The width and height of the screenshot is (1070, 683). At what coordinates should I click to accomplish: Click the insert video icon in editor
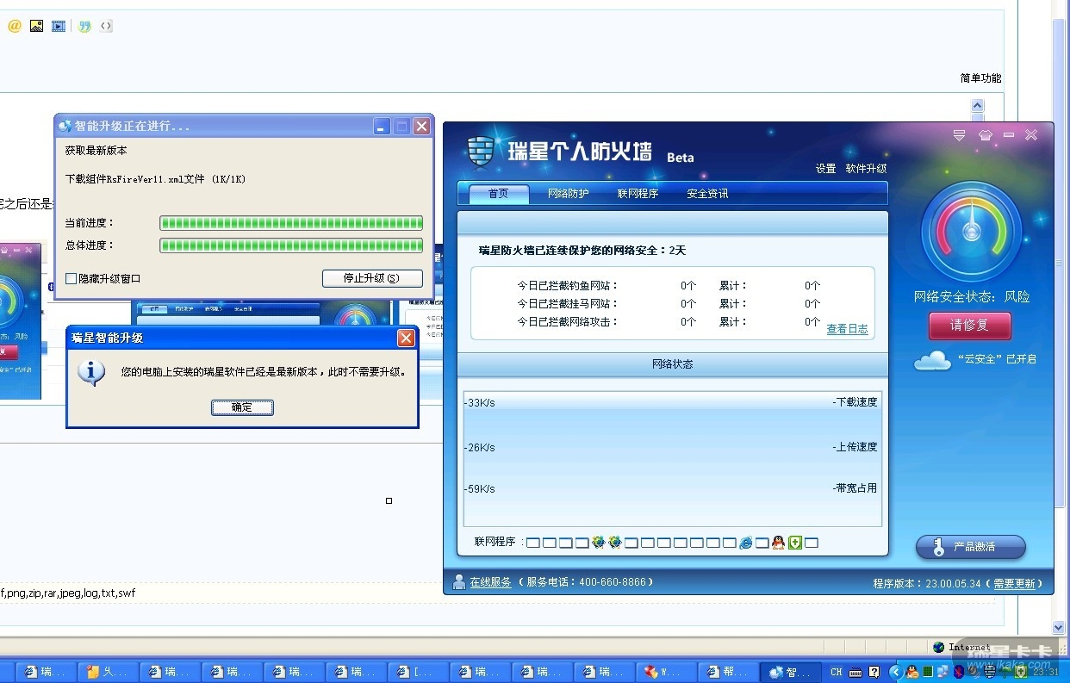[58, 26]
